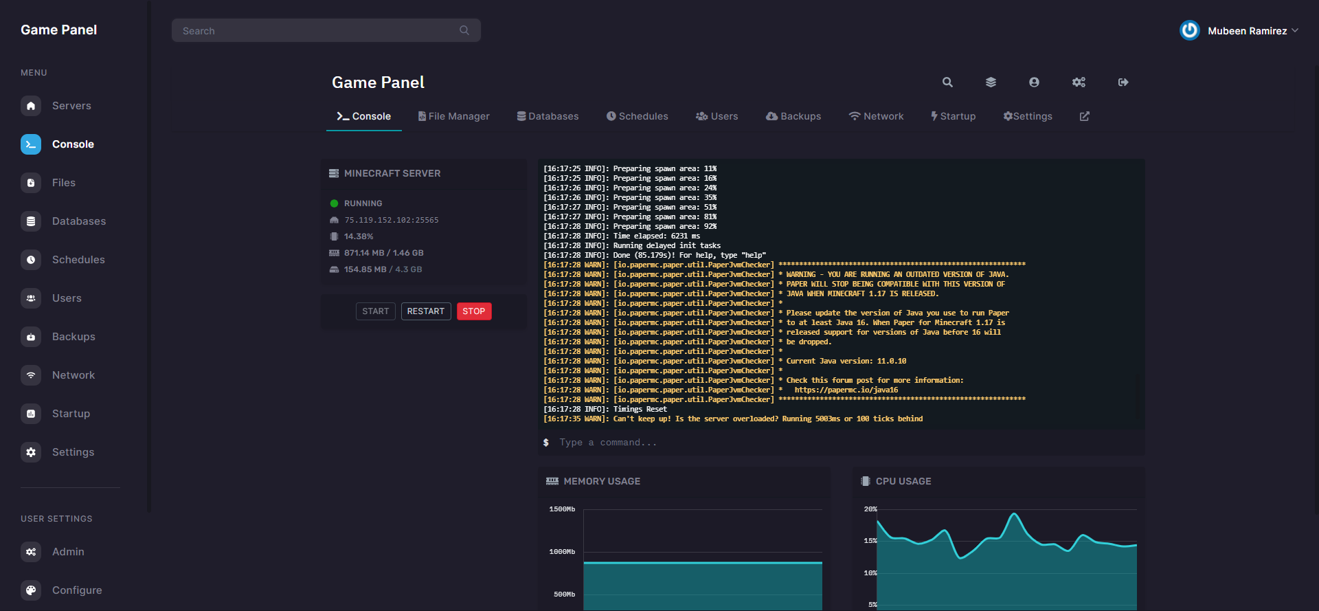Open the account profile icon in header
The width and height of the screenshot is (1319, 611).
[1034, 82]
